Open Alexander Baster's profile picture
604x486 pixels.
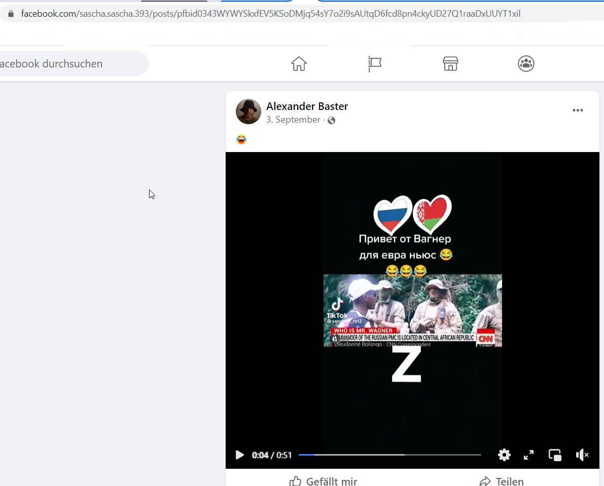click(248, 111)
